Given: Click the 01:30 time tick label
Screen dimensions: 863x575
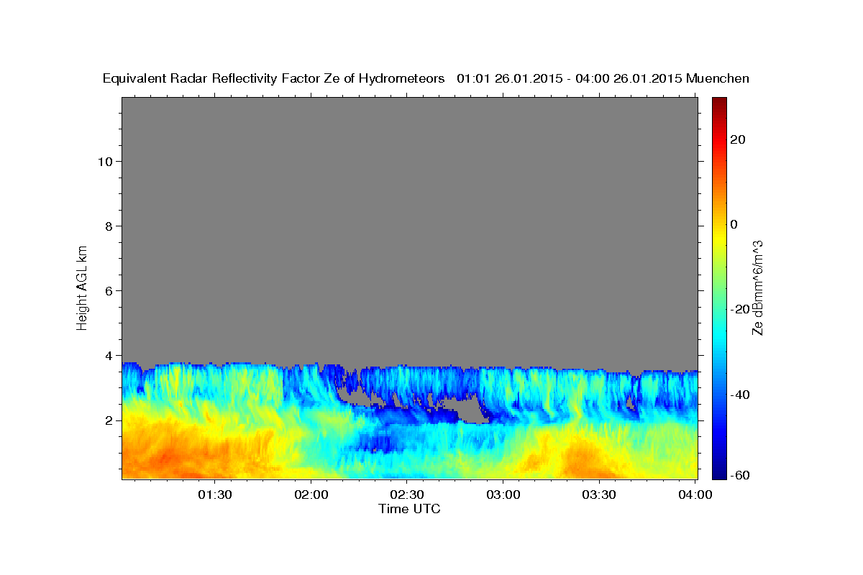Looking at the screenshot, I should coord(215,494).
